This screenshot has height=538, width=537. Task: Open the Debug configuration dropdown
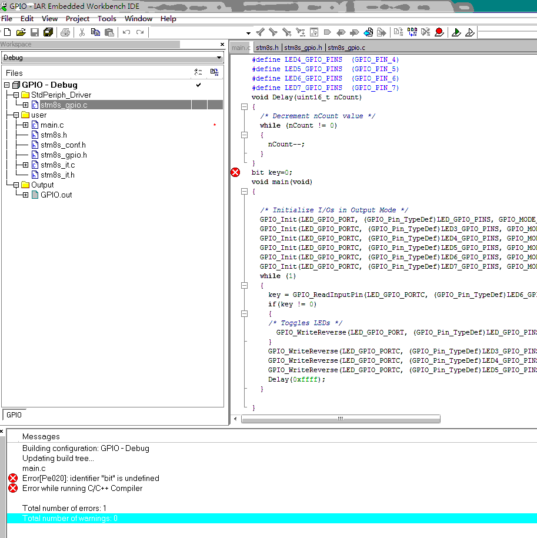click(219, 58)
